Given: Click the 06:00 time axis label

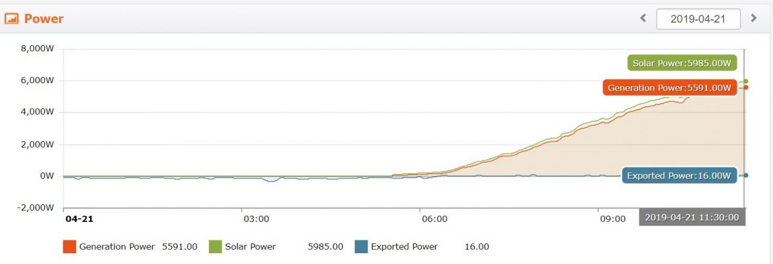Looking at the screenshot, I should coord(435,218).
